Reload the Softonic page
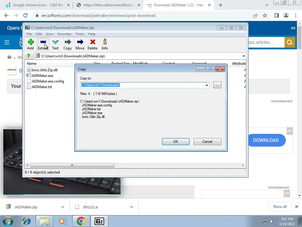Screen dimensions: 302x227 pos(25,15)
